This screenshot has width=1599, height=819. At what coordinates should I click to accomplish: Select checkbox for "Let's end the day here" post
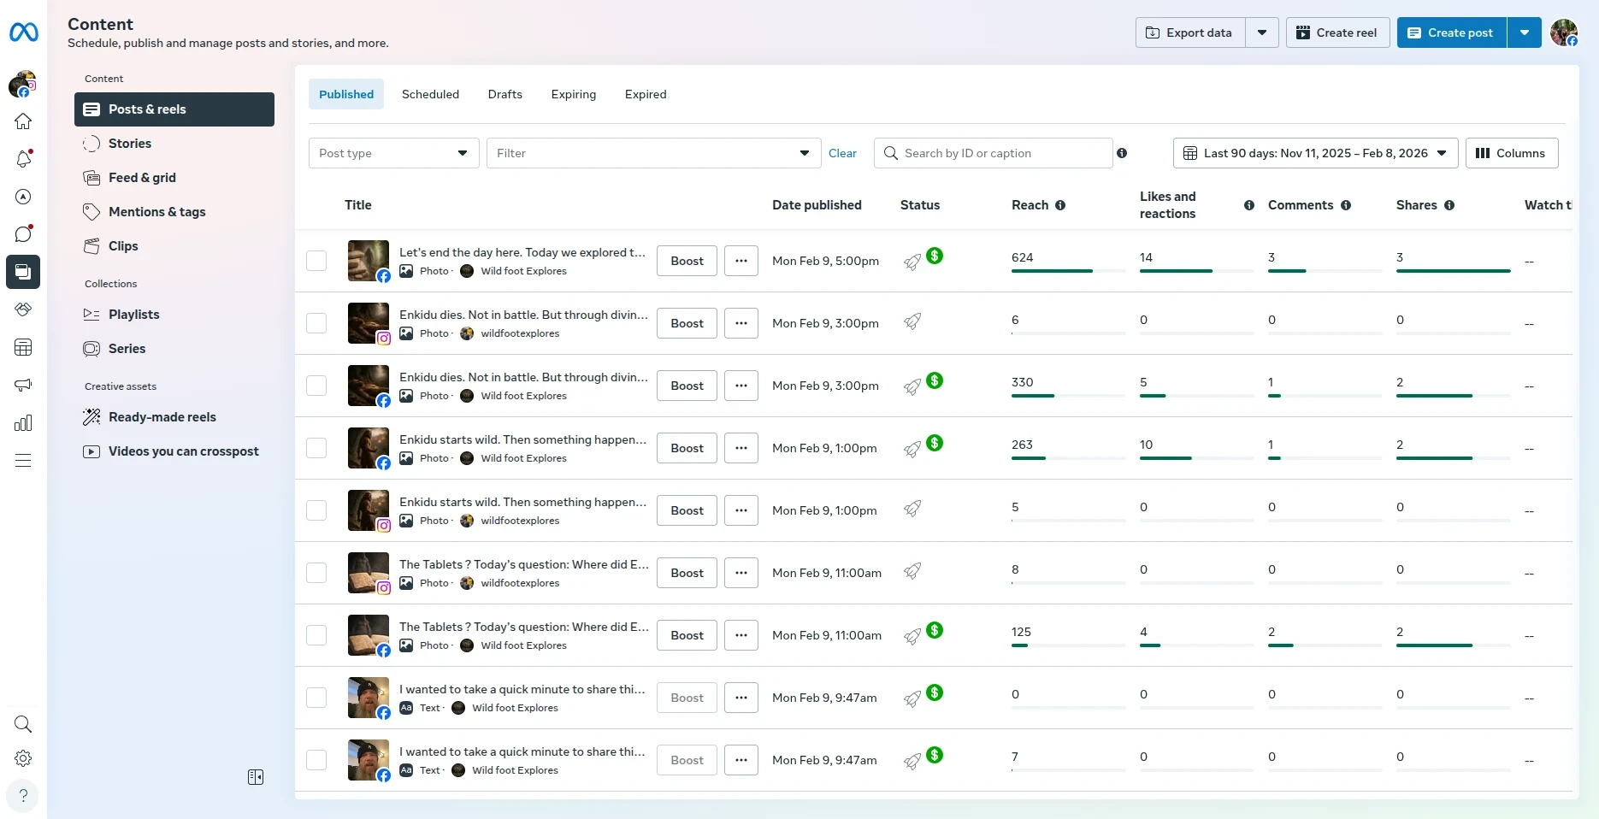(316, 261)
